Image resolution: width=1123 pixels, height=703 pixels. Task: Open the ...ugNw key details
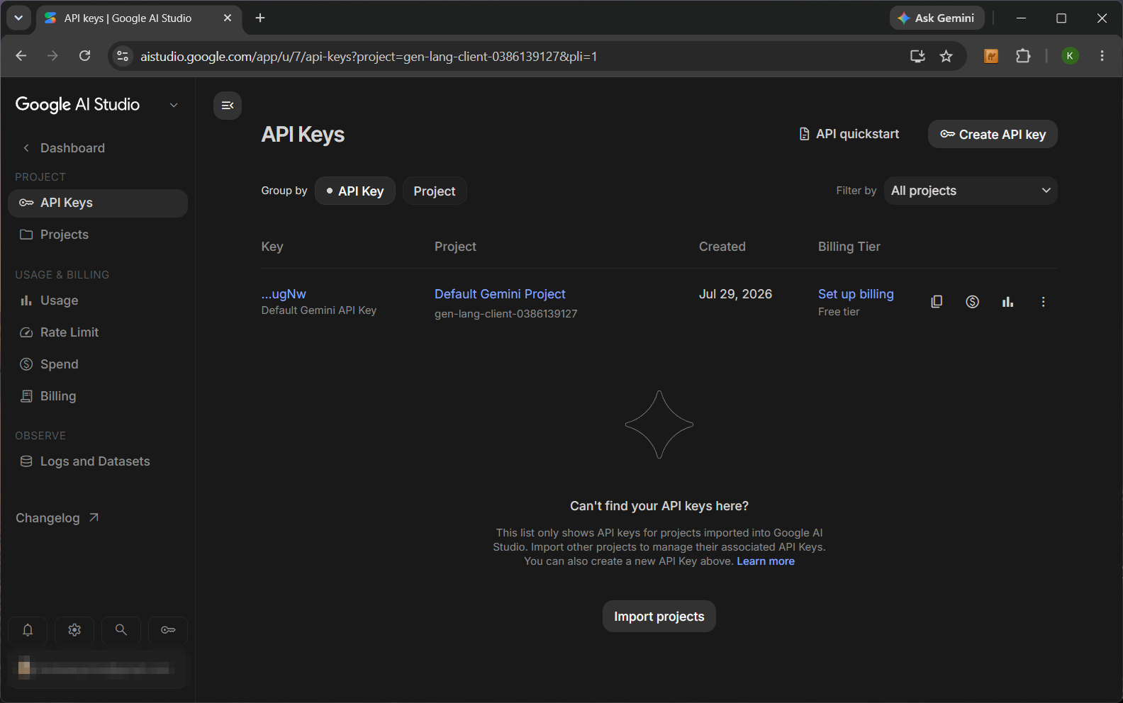click(284, 294)
